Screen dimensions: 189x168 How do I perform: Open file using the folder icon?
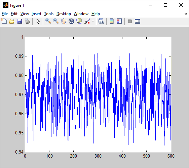pyautogui.click(x=12, y=21)
